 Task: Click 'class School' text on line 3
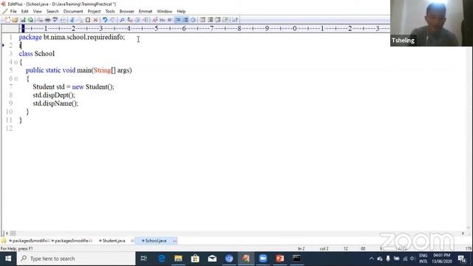(37, 54)
